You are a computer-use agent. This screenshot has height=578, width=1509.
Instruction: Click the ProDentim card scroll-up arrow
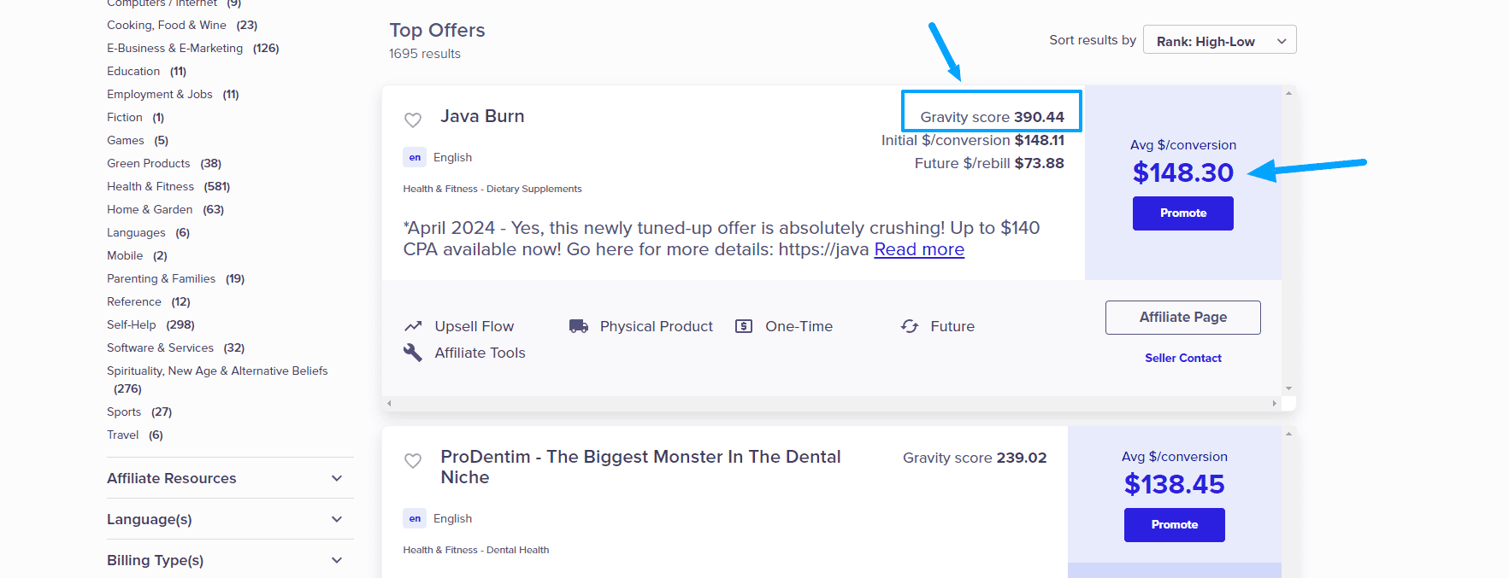(1288, 434)
